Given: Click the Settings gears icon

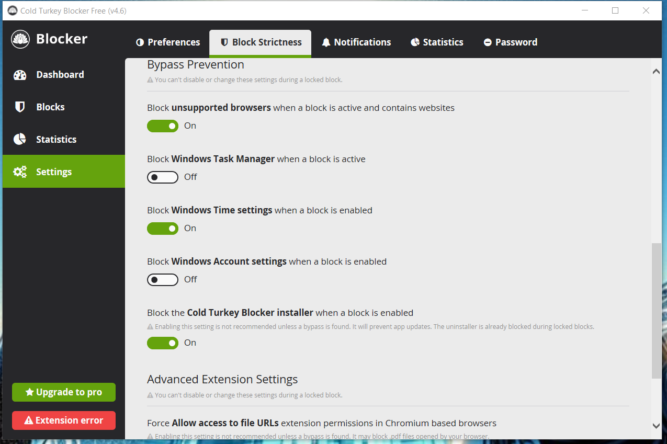Looking at the screenshot, I should point(20,172).
